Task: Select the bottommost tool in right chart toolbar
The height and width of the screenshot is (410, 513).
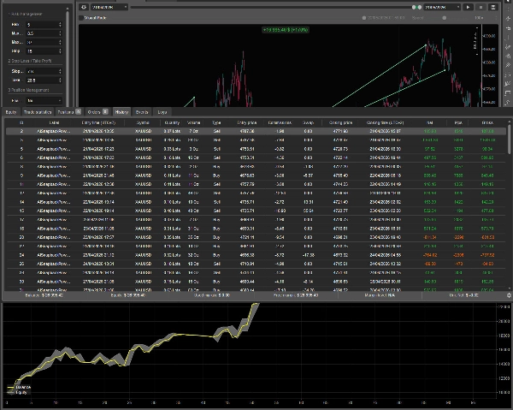Action: 507,102
